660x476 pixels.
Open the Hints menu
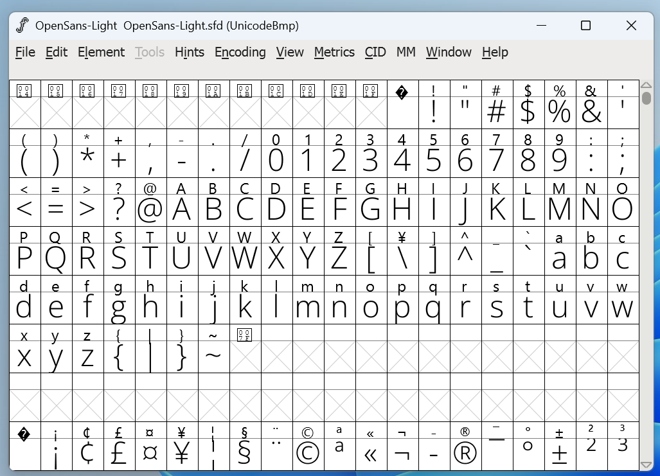tap(190, 52)
